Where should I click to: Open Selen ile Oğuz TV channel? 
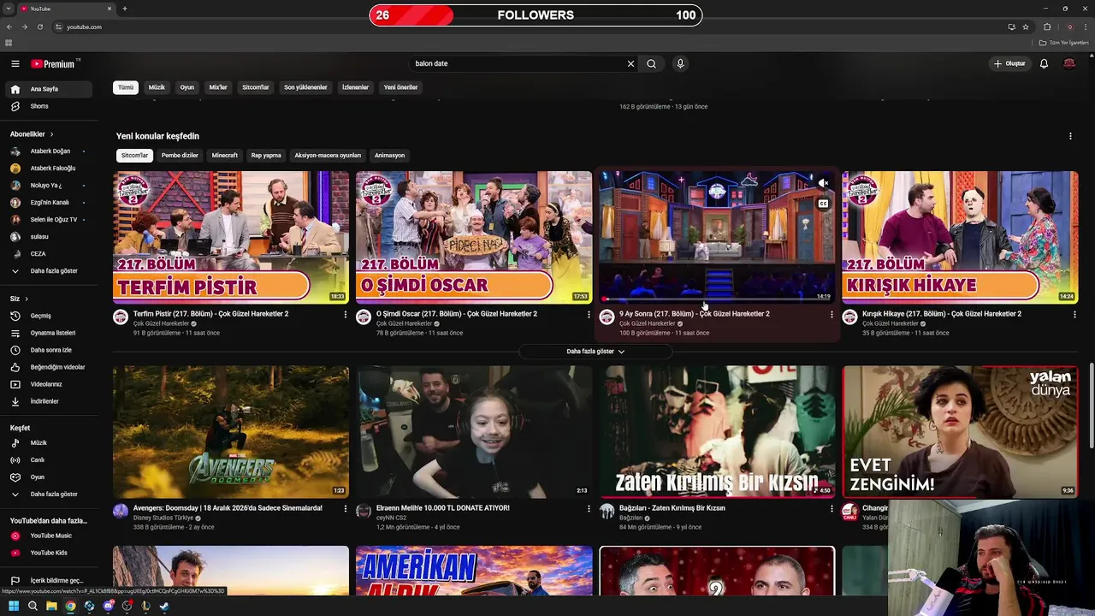pos(50,220)
